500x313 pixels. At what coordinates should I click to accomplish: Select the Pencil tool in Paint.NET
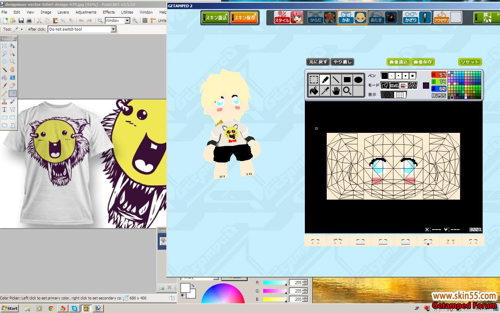[x=4, y=93]
